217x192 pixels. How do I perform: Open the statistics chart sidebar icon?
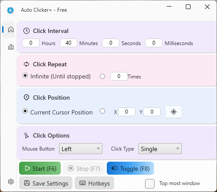[x=11, y=47]
